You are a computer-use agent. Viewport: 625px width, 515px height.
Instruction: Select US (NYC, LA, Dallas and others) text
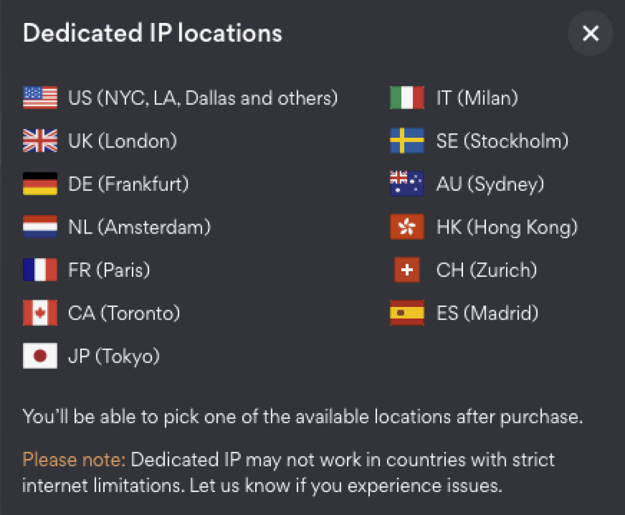pyautogui.click(x=203, y=98)
